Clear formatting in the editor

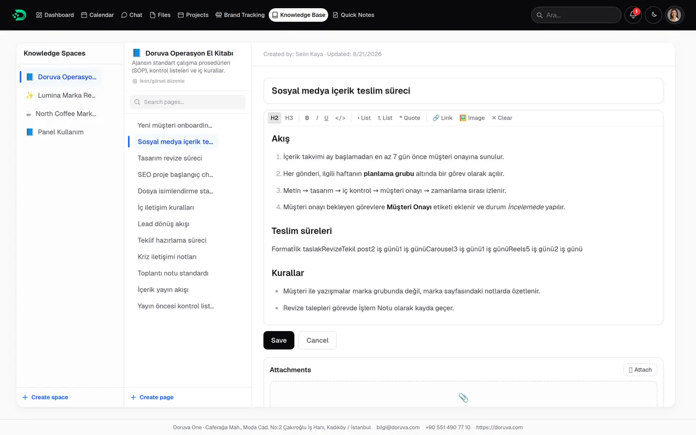coord(502,118)
